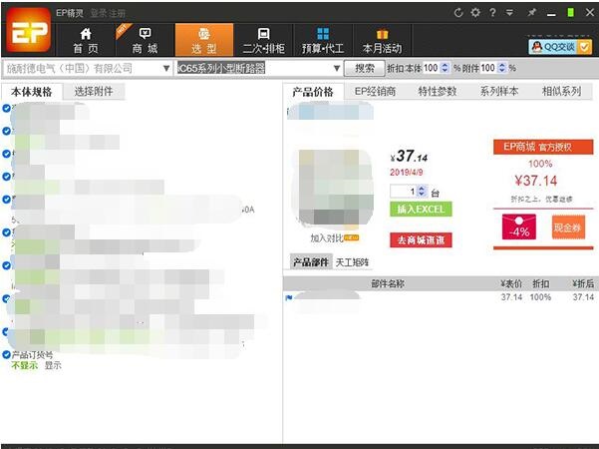Switch to 天工矩阵 sub-tab
Viewport: 599px width, 449px height.
click(352, 262)
